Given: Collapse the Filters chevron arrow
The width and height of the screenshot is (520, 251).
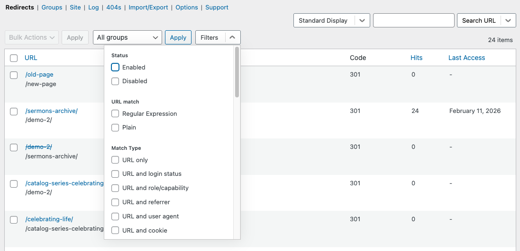Looking at the screenshot, I should [232, 37].
